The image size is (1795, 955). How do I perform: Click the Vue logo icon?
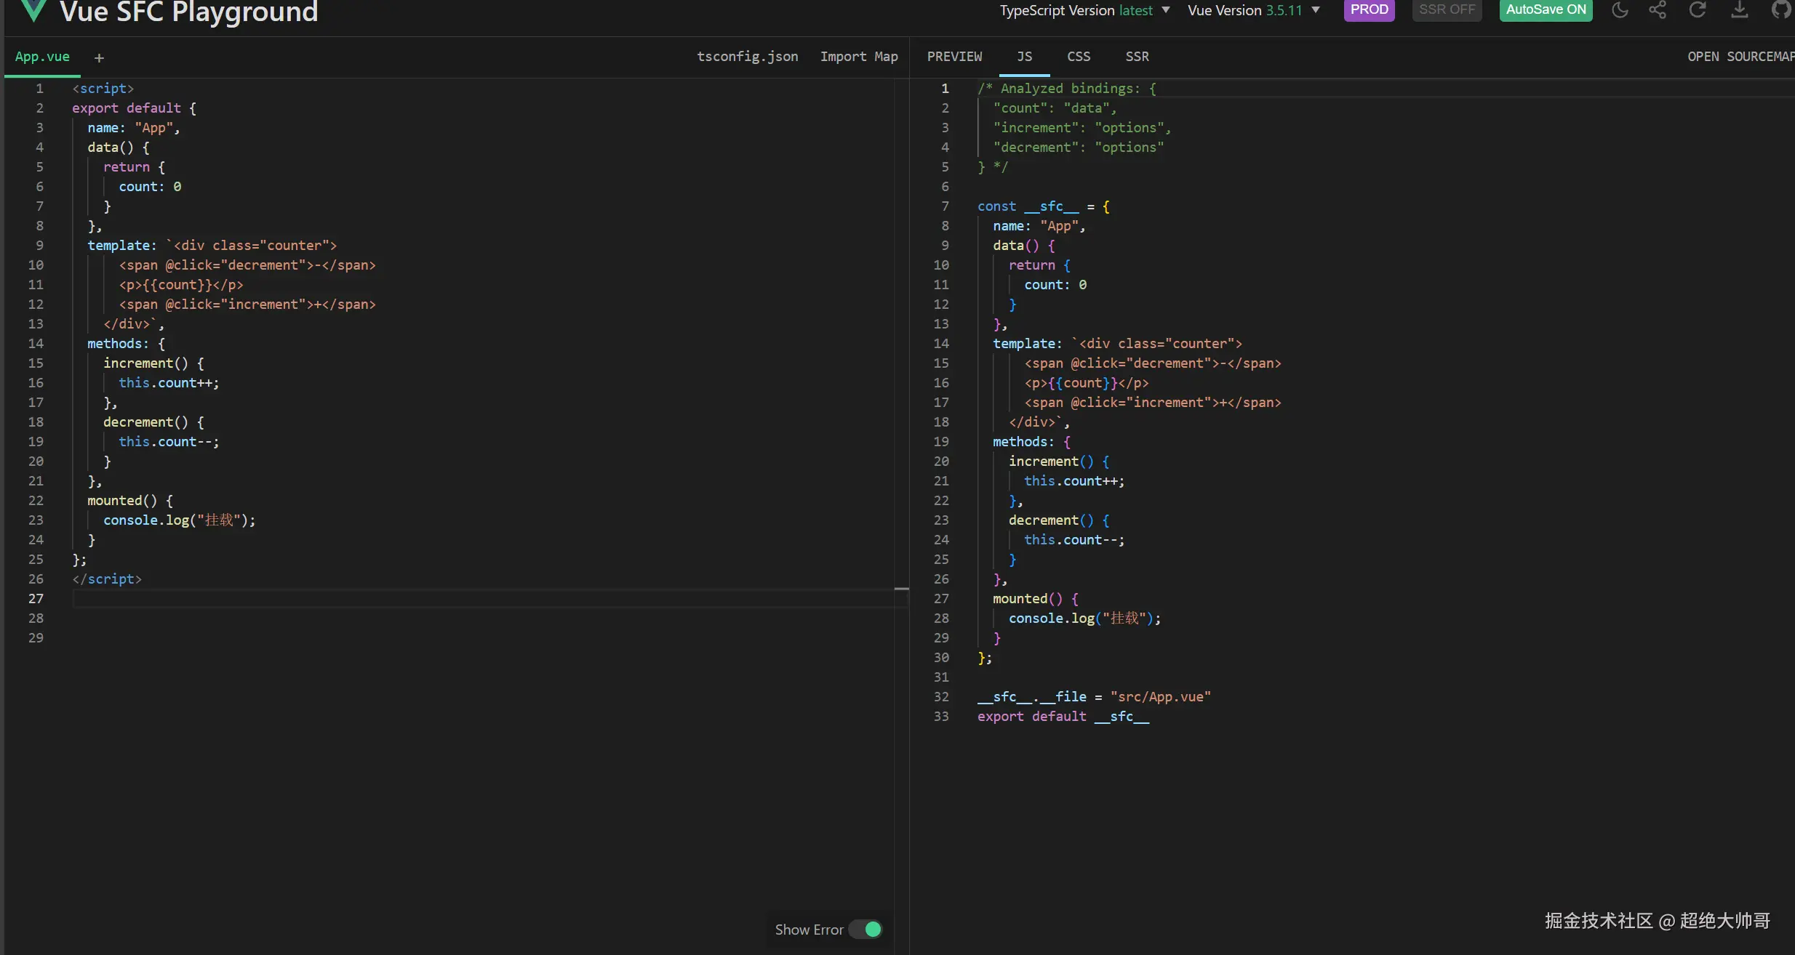click(x=33, y=10)
